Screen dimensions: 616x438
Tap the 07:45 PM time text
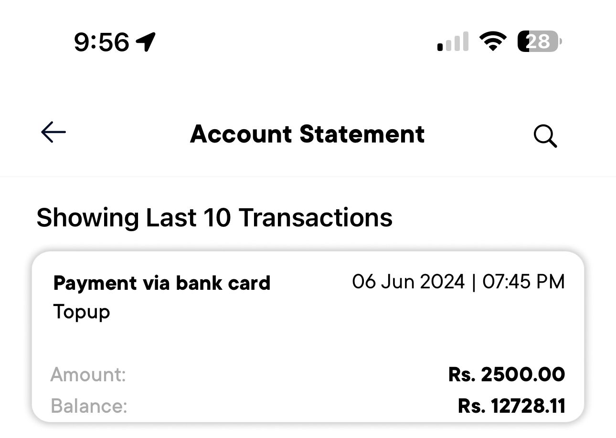pos(523,282)
